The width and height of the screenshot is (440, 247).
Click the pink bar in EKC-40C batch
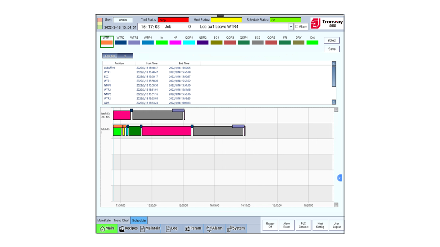pyautogui.click(x=122, y=115)
